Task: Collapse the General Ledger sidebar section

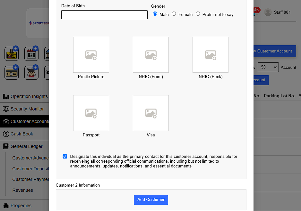Action: [26, 146]
